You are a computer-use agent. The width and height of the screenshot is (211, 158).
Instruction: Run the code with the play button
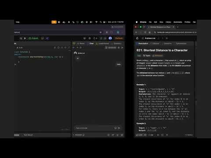click(25, 38)
